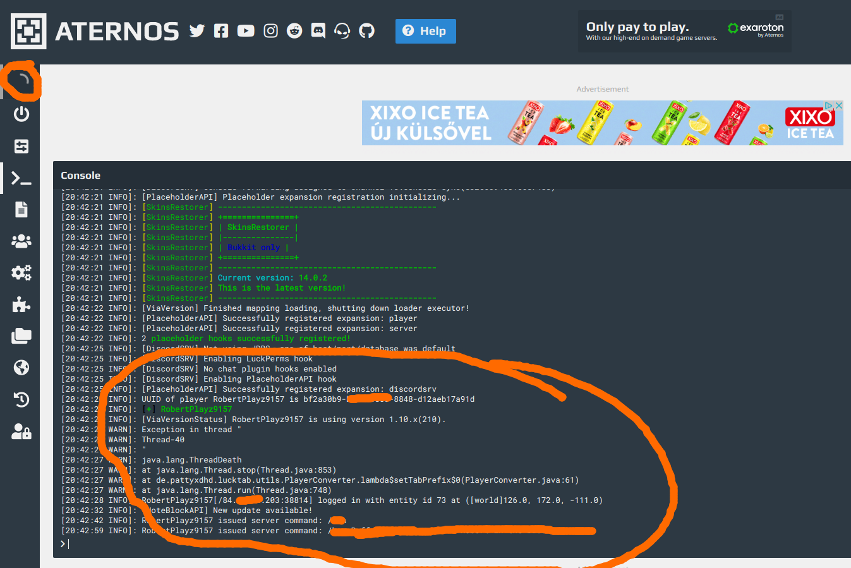
Task: Open the Access user-lock page in sidebar
Action: coord(21,432)
